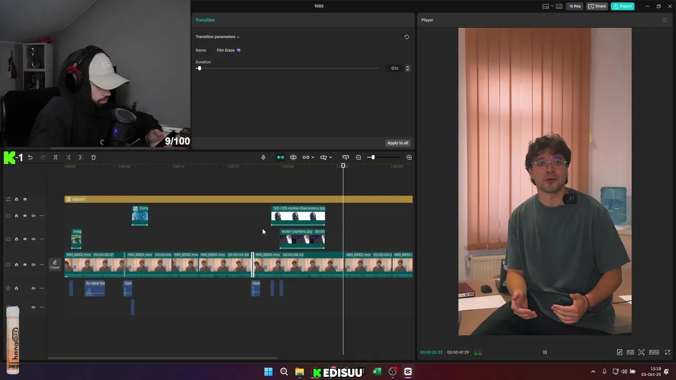Viewport: 676px width, 380px height.
Task: Open the Ratio options under the player
Action: [654, 352]
